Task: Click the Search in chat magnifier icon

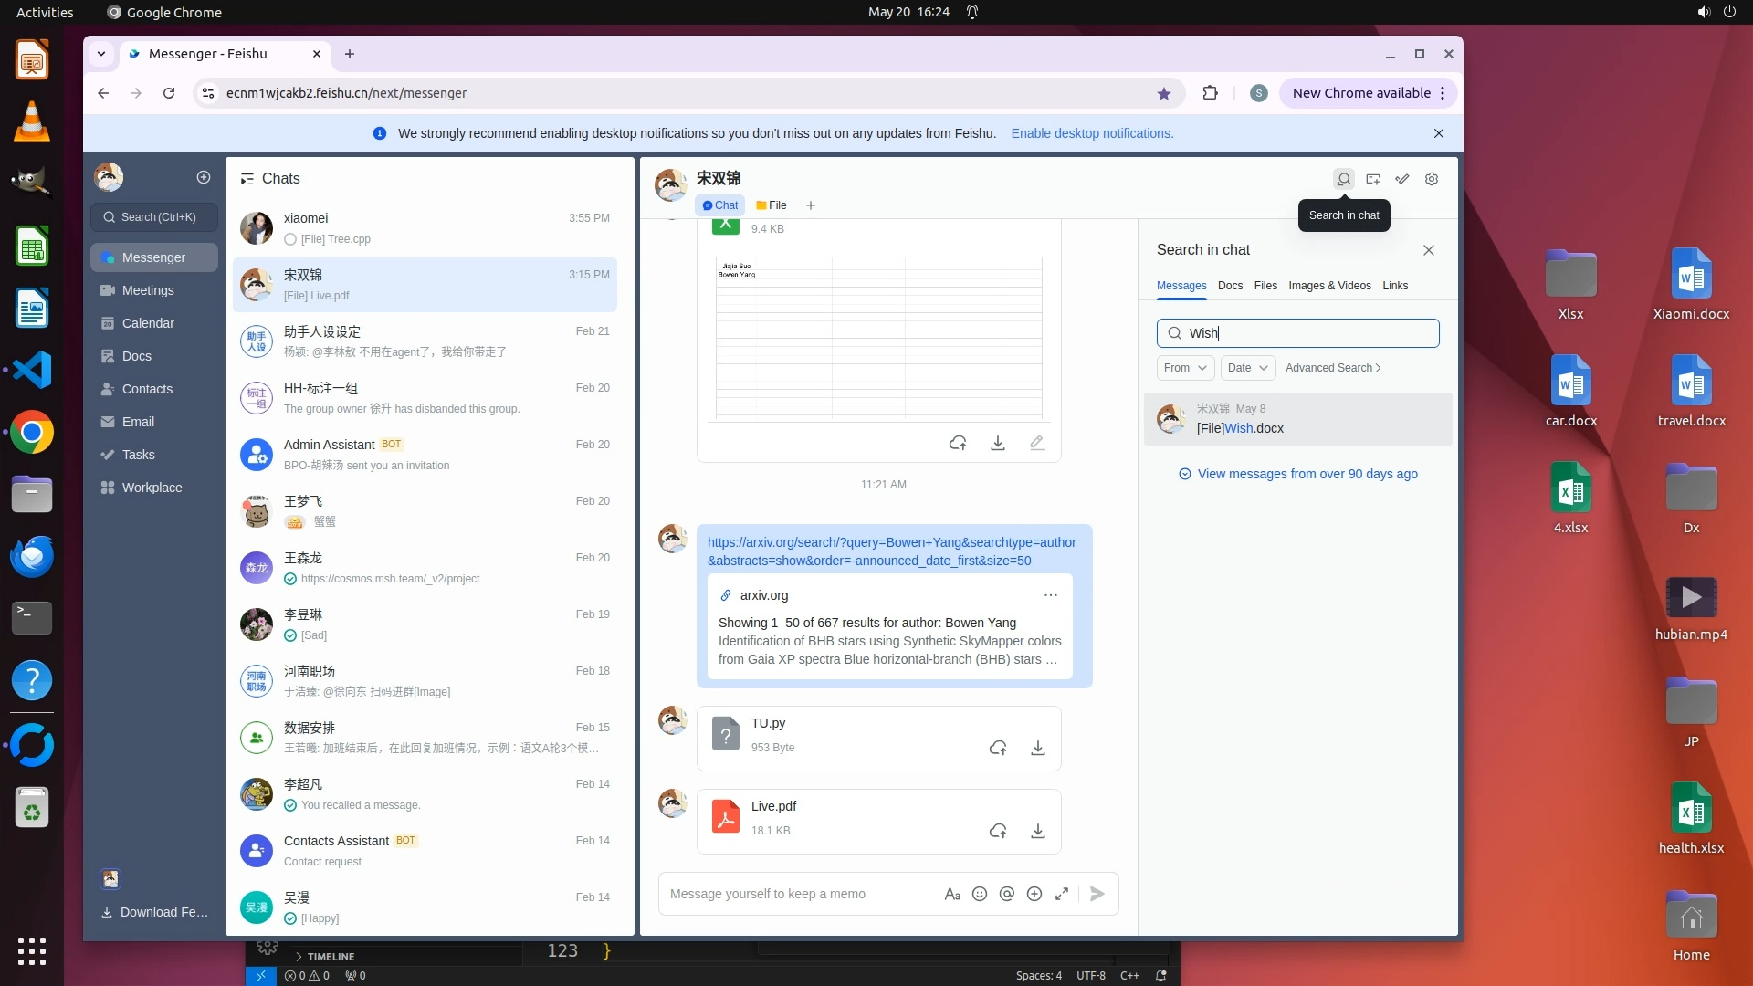Action: click(x=1343, y=179)
